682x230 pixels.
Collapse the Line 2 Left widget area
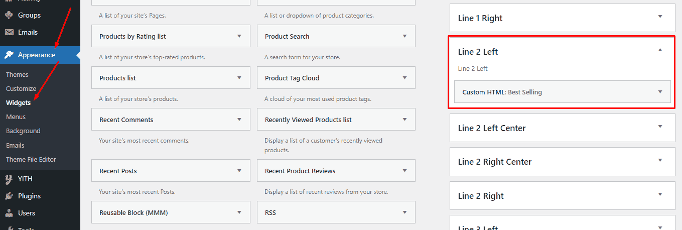tap(660, 50)
